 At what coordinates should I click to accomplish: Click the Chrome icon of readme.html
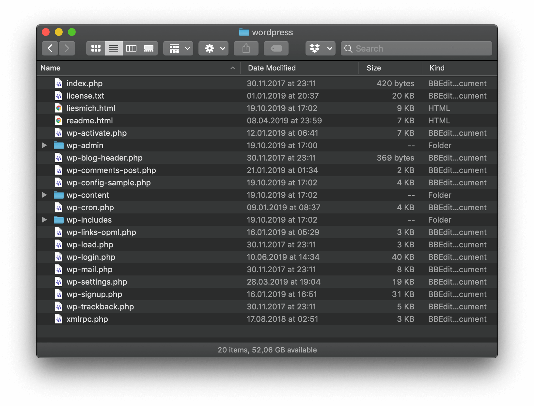point(59,120)
